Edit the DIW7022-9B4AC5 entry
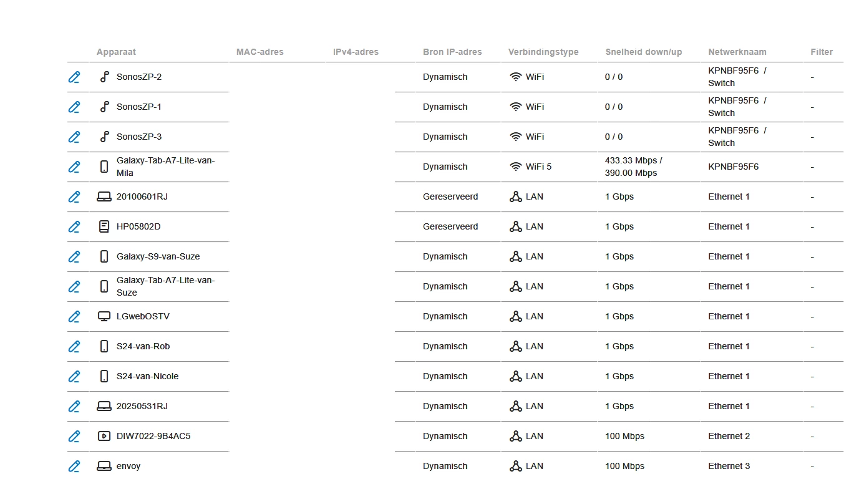The image size is (854, 484). click(x=74, y=437)
